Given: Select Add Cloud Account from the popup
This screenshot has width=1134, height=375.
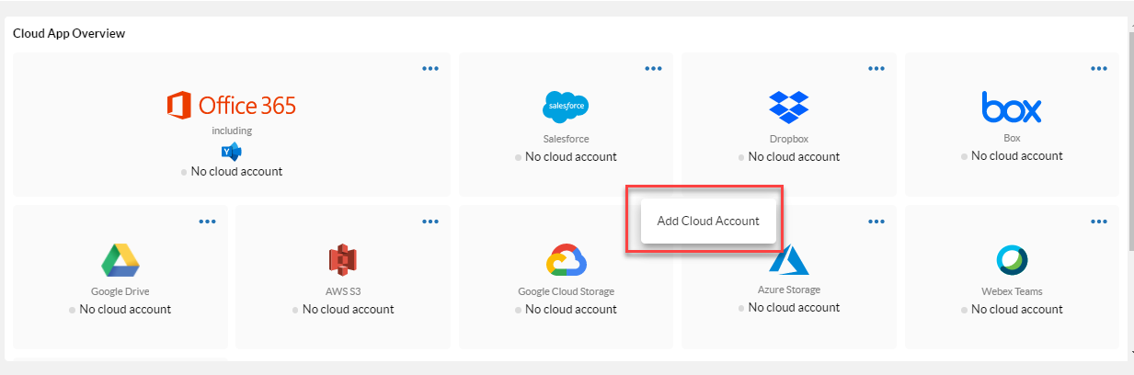Looking at the screenshot, I should click(x=708, y=222).
